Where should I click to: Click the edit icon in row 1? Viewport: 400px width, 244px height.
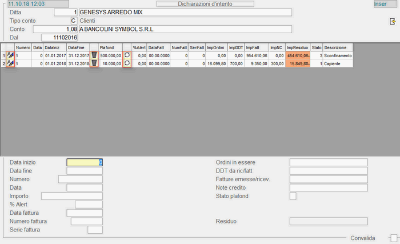10,55
